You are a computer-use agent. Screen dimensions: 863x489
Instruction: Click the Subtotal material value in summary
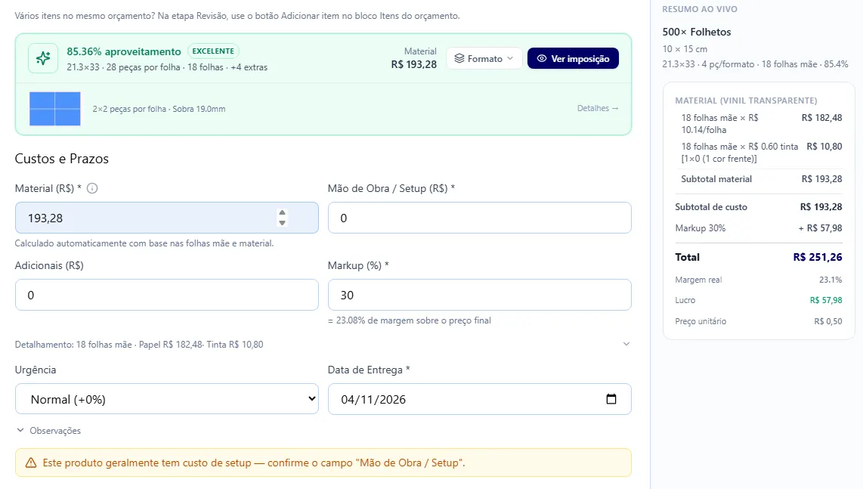click(x=821, y=179)
